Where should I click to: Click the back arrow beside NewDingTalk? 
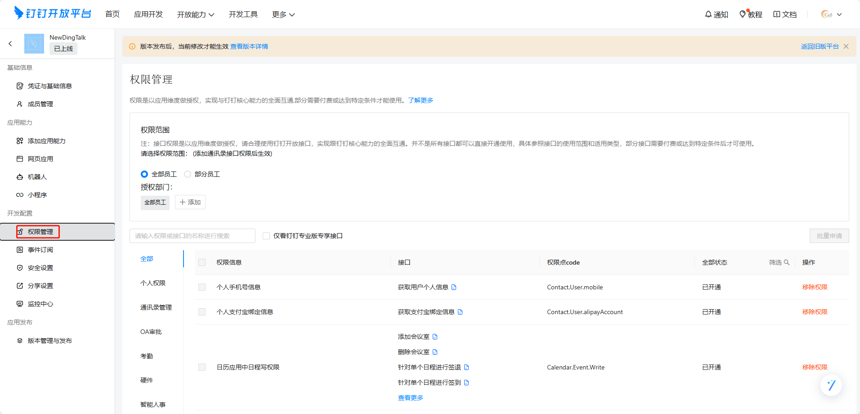[x=10, y=44]
